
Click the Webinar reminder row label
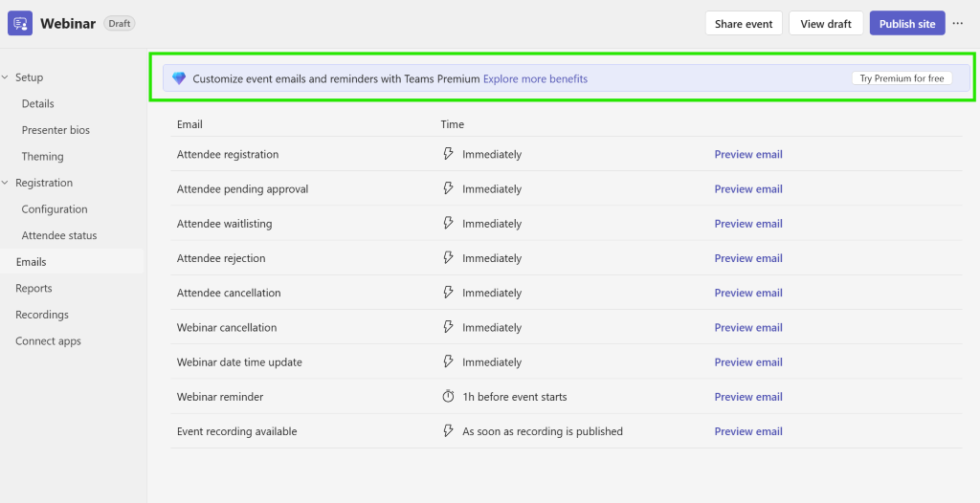(220, 397)
